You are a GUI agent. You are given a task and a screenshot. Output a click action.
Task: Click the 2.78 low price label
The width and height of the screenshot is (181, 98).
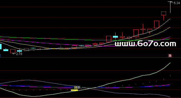point(19,54)
